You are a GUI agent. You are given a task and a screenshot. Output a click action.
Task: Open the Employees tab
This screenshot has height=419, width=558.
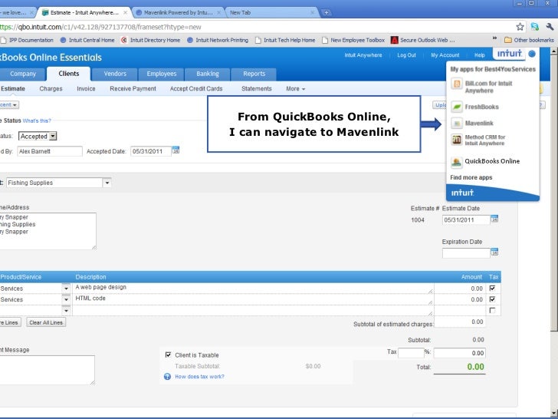(162, 74)
